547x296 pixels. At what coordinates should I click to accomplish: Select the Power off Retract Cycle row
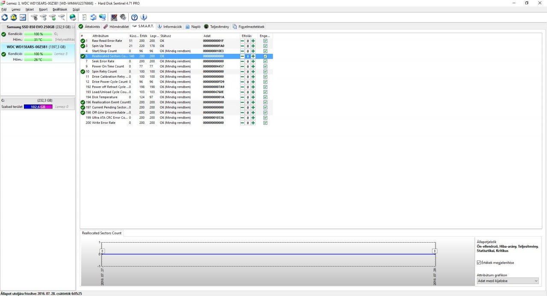176,87
